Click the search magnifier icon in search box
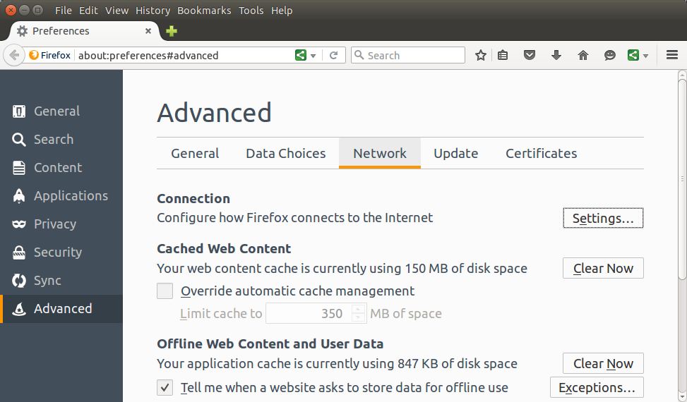The height and width of the screenshot is (402, 687). [x=359, y=55]
